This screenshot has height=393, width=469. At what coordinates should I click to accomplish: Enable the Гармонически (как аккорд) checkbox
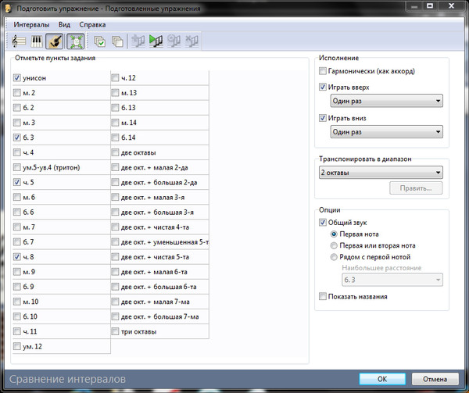[324, 72]
